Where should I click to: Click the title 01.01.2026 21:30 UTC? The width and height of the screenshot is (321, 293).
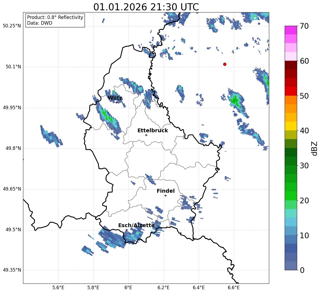[x=146, y=7]
